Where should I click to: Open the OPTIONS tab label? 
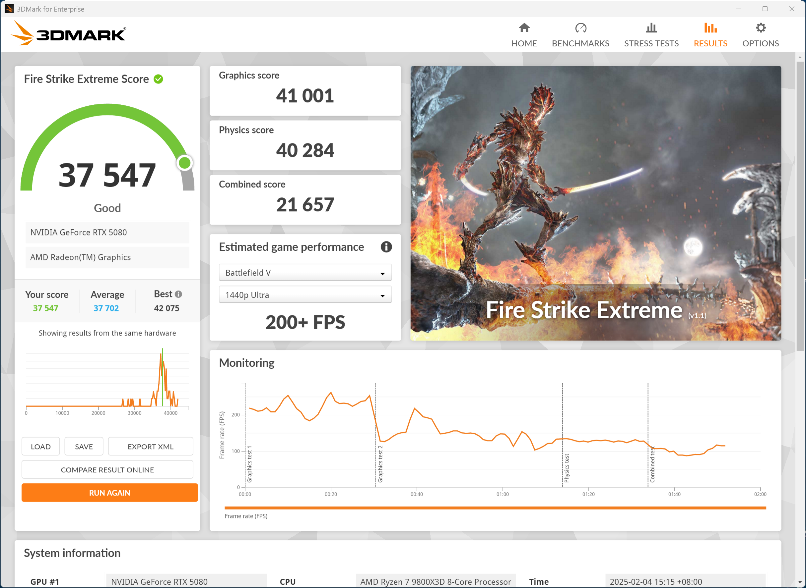pos(760,43)
